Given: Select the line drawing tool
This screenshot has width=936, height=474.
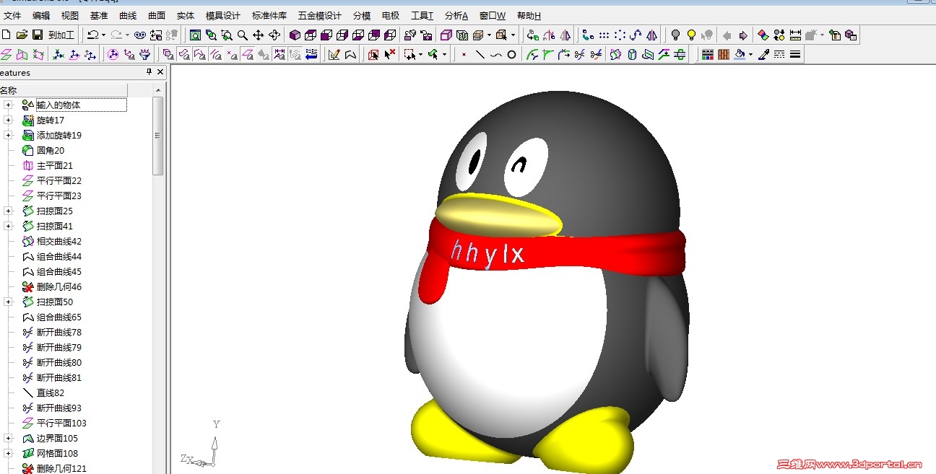Looking at the screenshot, I should 480,54.
